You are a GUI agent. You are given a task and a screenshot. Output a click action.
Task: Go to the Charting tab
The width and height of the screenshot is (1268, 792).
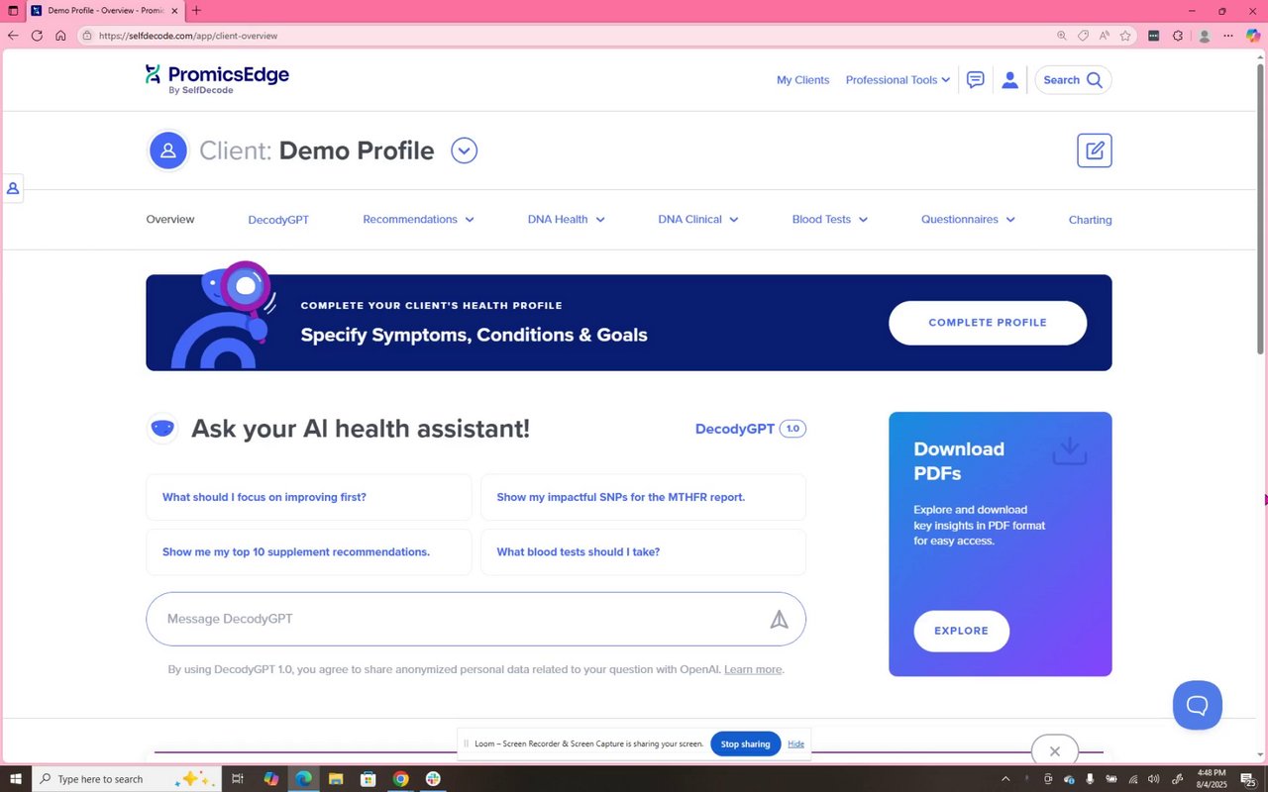click(x=1090, y=220)
